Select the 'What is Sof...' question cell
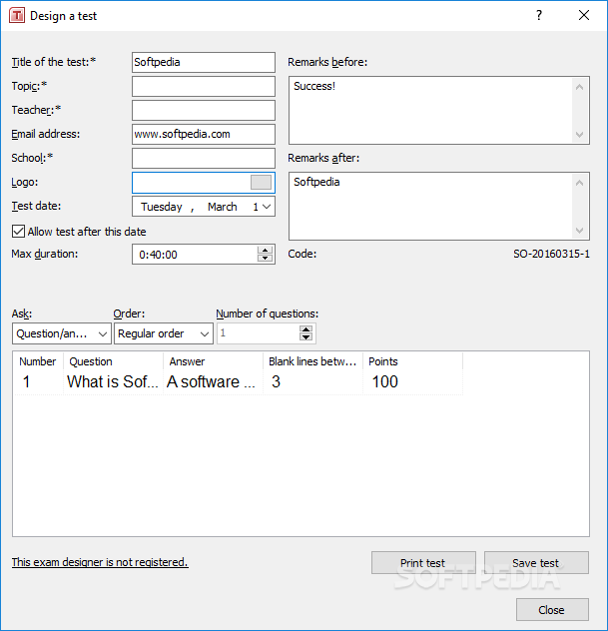The image size is (608, 631). (113, 382)
